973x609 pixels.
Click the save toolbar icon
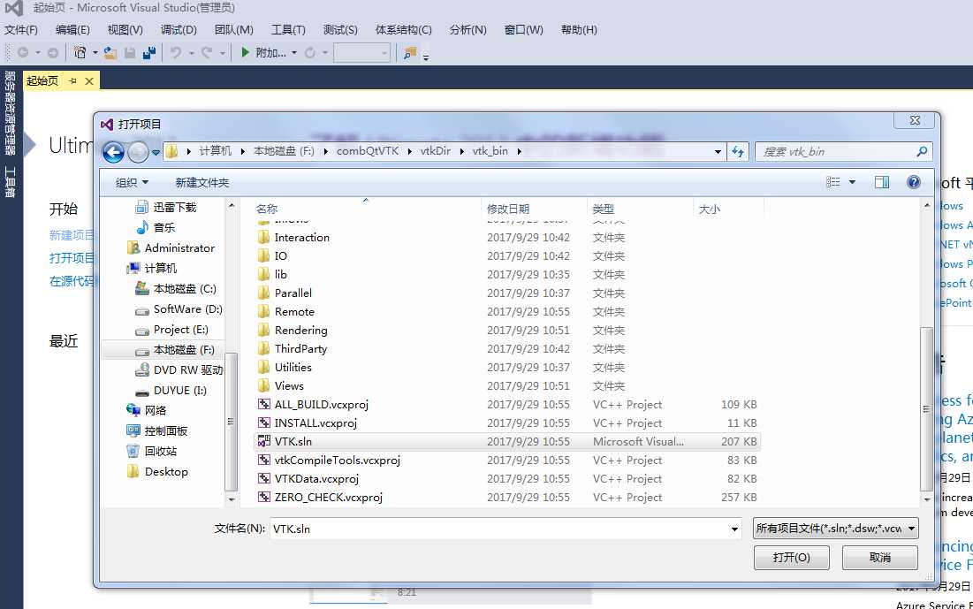pyautogui.click(x=130, y=53)
